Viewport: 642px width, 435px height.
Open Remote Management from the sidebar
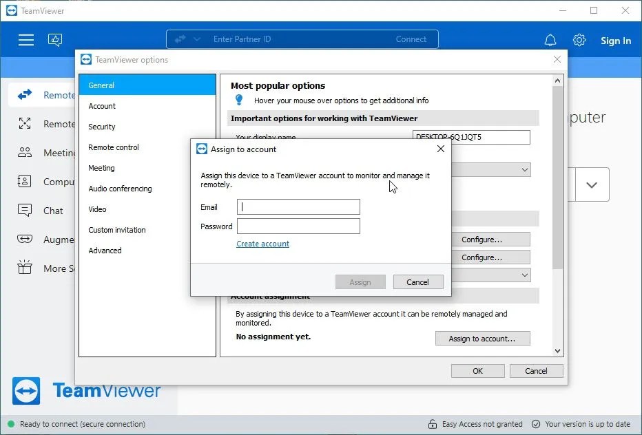26,124
